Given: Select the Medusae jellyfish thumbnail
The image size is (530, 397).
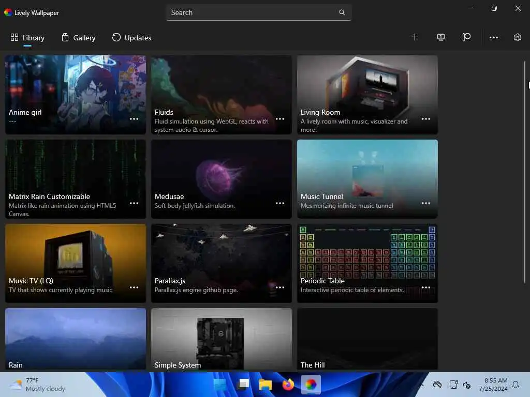Looking at the screenshot, I should [x=222, y=179].
